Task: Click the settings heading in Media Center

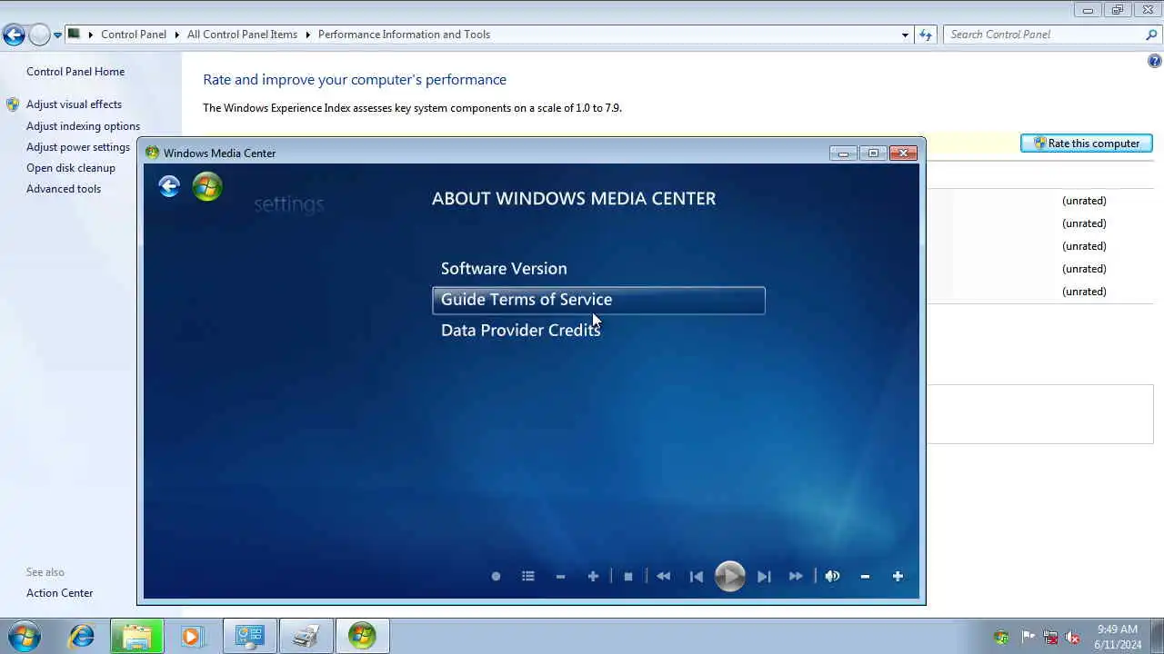Action: 288,204
